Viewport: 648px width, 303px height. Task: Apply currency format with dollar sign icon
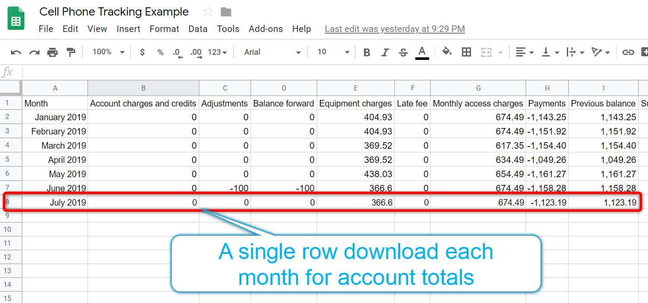pyautogui.click(x=142, y=52)
